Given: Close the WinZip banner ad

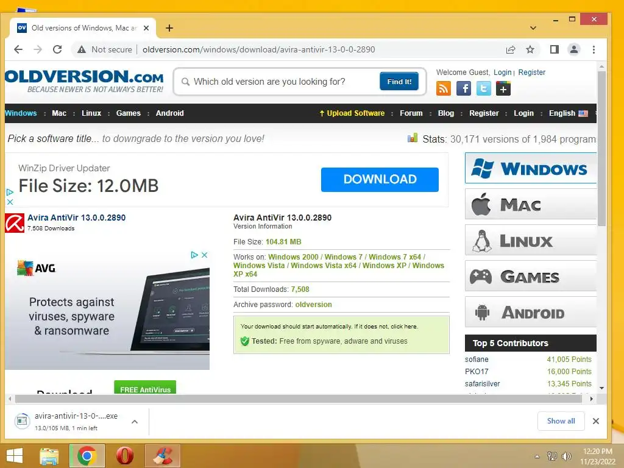Looking at the screenshot, I should (x=10, y=202).
